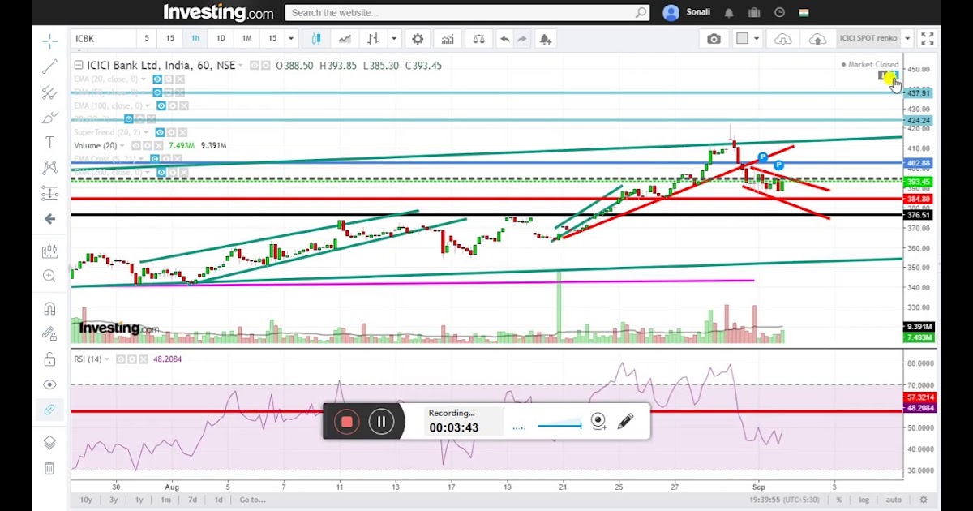This screenshot has width=973, height=511.
Task: Open the notifications bell in header
Action: click(x=729, y=13)
